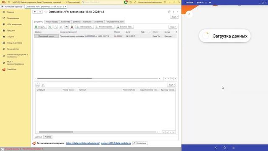This screenshot has width=268, height=151.
Task: Click the green notifications bell icon
Action: pos(126,2)
